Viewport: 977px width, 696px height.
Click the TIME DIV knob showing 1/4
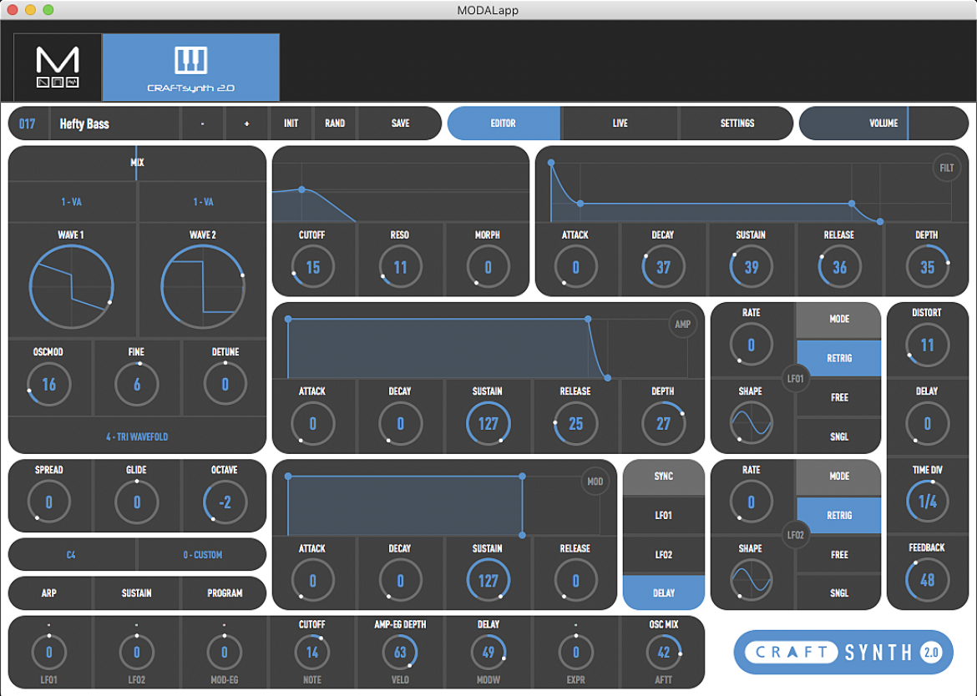pyautogui.click(x=927, y=502)
